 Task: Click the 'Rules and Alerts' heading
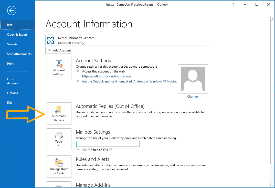click(x=92, y=159)
